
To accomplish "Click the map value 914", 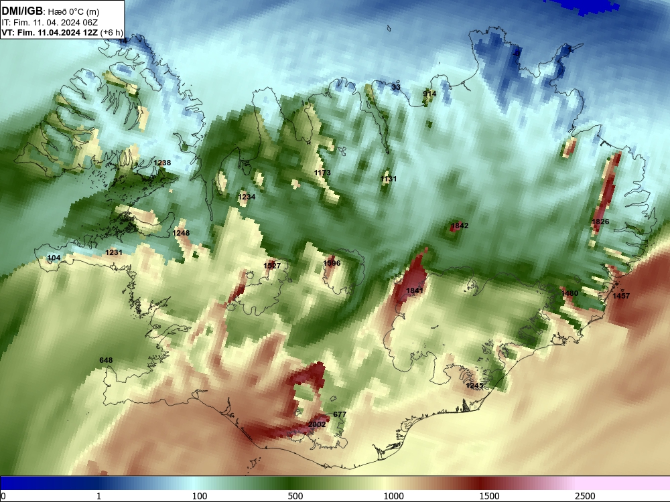I will point(429,94).
